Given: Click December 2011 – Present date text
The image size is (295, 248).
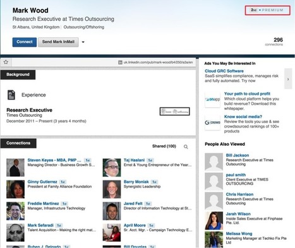Looking at the screenshot, I should point(46,121).
